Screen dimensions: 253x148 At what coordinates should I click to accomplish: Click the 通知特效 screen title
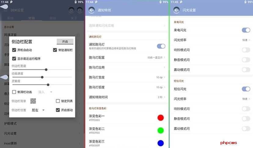pos(105,10)
